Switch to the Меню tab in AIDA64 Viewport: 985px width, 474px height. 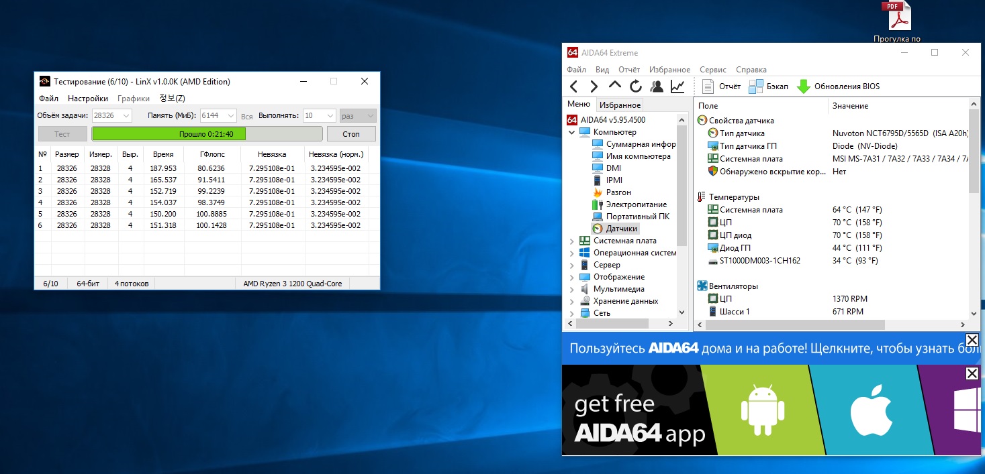click(579, 105)
